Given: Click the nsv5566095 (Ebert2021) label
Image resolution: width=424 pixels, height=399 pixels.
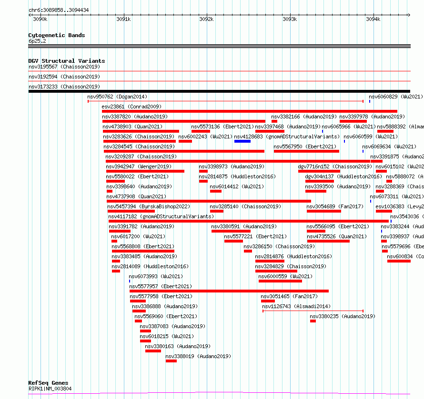Looking at the screenshot, I should [338, 226].
